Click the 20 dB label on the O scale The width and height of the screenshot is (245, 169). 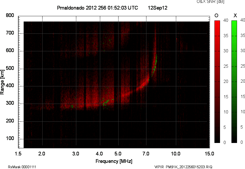(x=226, y=81)
